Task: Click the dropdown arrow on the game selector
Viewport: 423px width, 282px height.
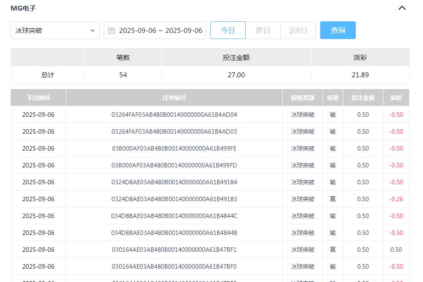Action: pyautogui.click(x=93, y=30)
